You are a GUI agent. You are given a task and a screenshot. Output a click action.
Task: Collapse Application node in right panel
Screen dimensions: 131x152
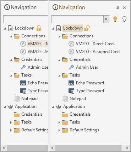click(x=53, y=107)
